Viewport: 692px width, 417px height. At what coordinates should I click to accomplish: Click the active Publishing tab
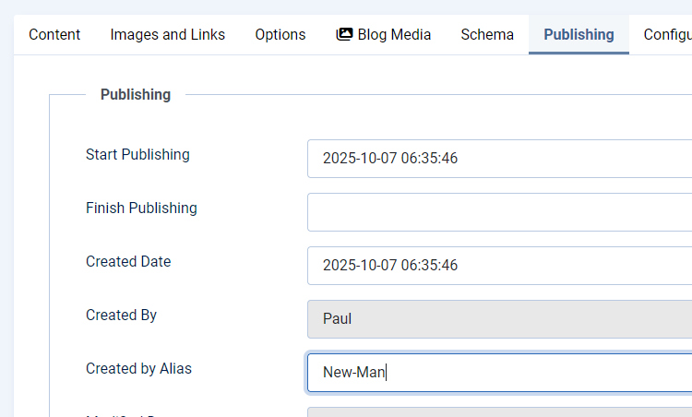click(579, 35)
